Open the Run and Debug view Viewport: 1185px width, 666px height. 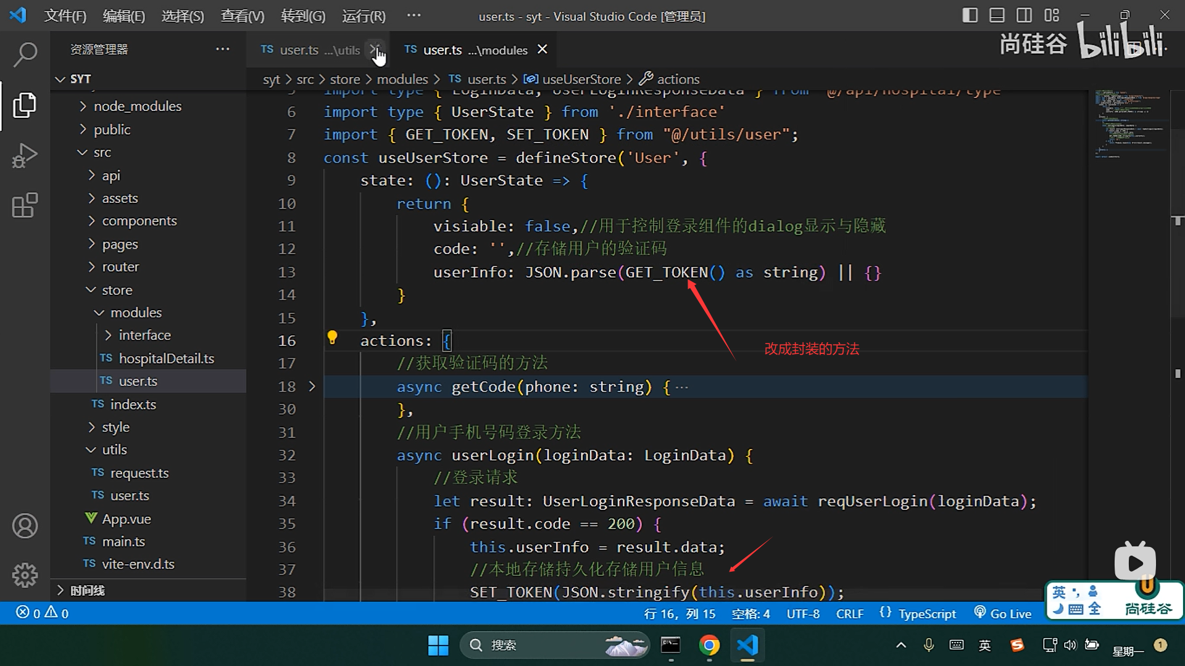[25, 155]
